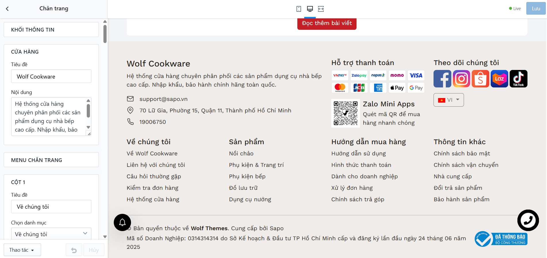547x258 pixels.
Task: Click the undo arrow button
Action: pos(74,250)
